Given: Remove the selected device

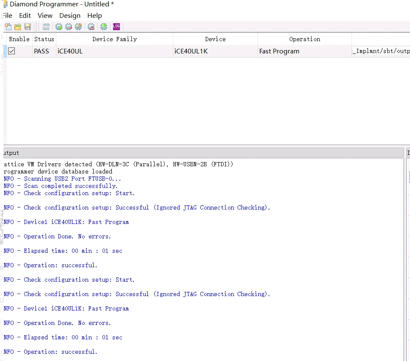Looking at the screenshot, I should pos(68,27).
